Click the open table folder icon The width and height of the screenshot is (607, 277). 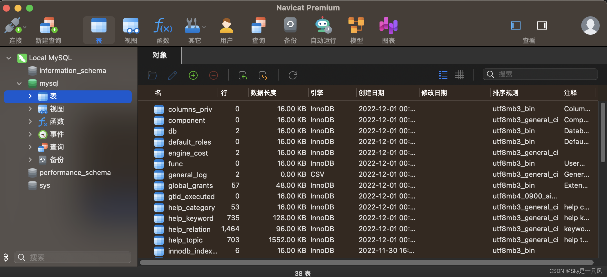[x=153, y=75]
